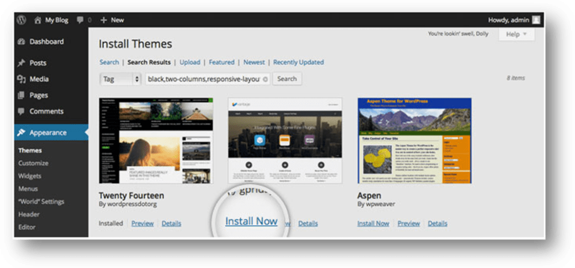Click My Blog site name
Screen dimensions: 575x268
click(x=57, y=20)
